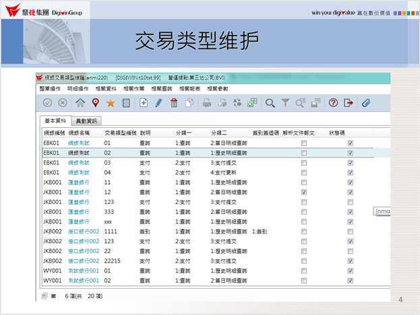Image resolution: width=420 pixels, height=315 pixels.
Task: Click the funnel filter icon
Action: coord(285,103)
